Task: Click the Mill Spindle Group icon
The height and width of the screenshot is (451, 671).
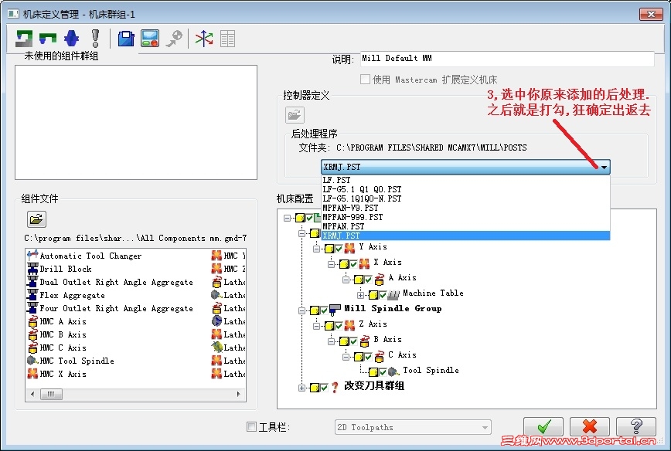Action: 335,310
